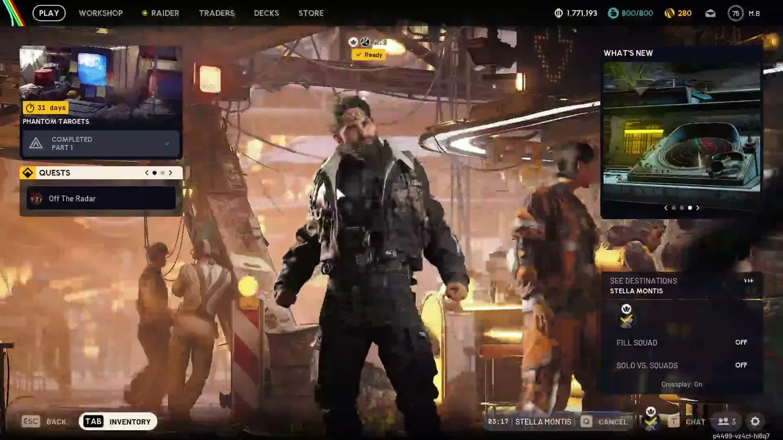Image resolution: width=783 pixels, height=440 pixels.
Task: Click the ESC key Back button
Action: pos(44,422)
